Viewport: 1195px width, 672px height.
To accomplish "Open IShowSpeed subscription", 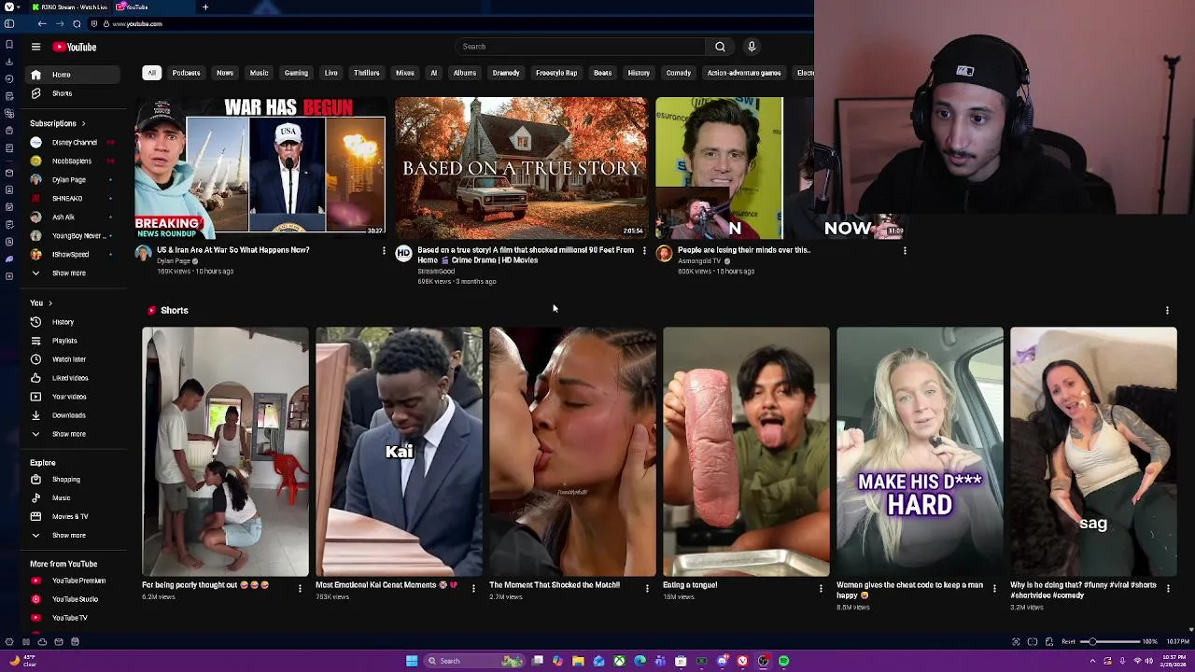I will coord(73,254).
